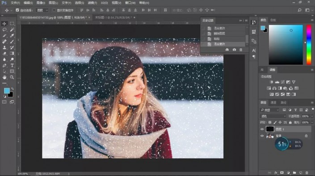Enable show transform controls checkbox
The width and height of the screenshot is (315, 176).
(x=54, y=10)
